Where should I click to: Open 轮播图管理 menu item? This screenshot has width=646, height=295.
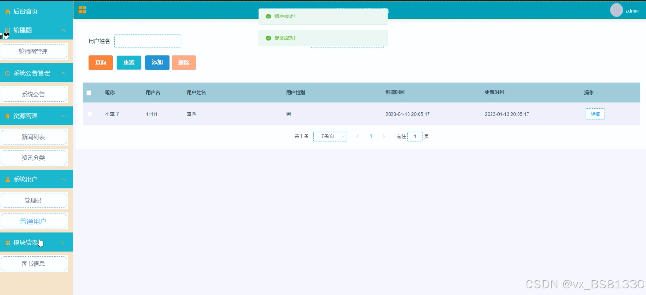tap(34, 52)
